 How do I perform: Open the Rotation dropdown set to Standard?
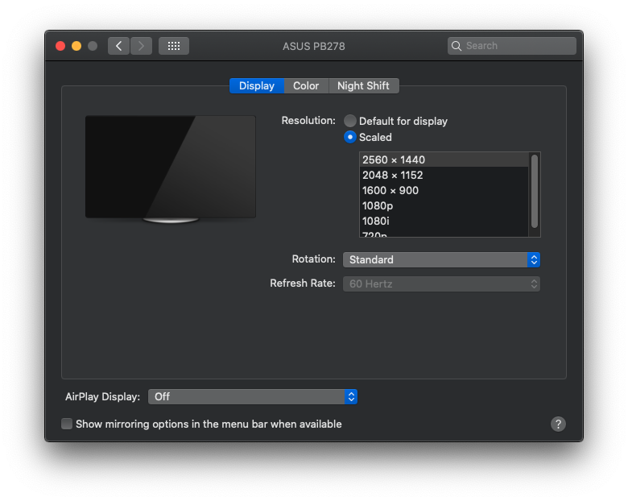[x=441, y=259]
